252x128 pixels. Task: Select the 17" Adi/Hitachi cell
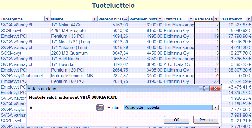(x=74, y=59)
